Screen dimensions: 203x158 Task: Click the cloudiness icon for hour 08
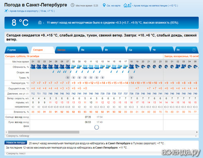pos(73,67)
